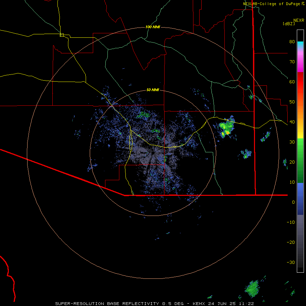Click the radar site center of the sweep
This screenshot has height=306, width=306.
(153, 152)
